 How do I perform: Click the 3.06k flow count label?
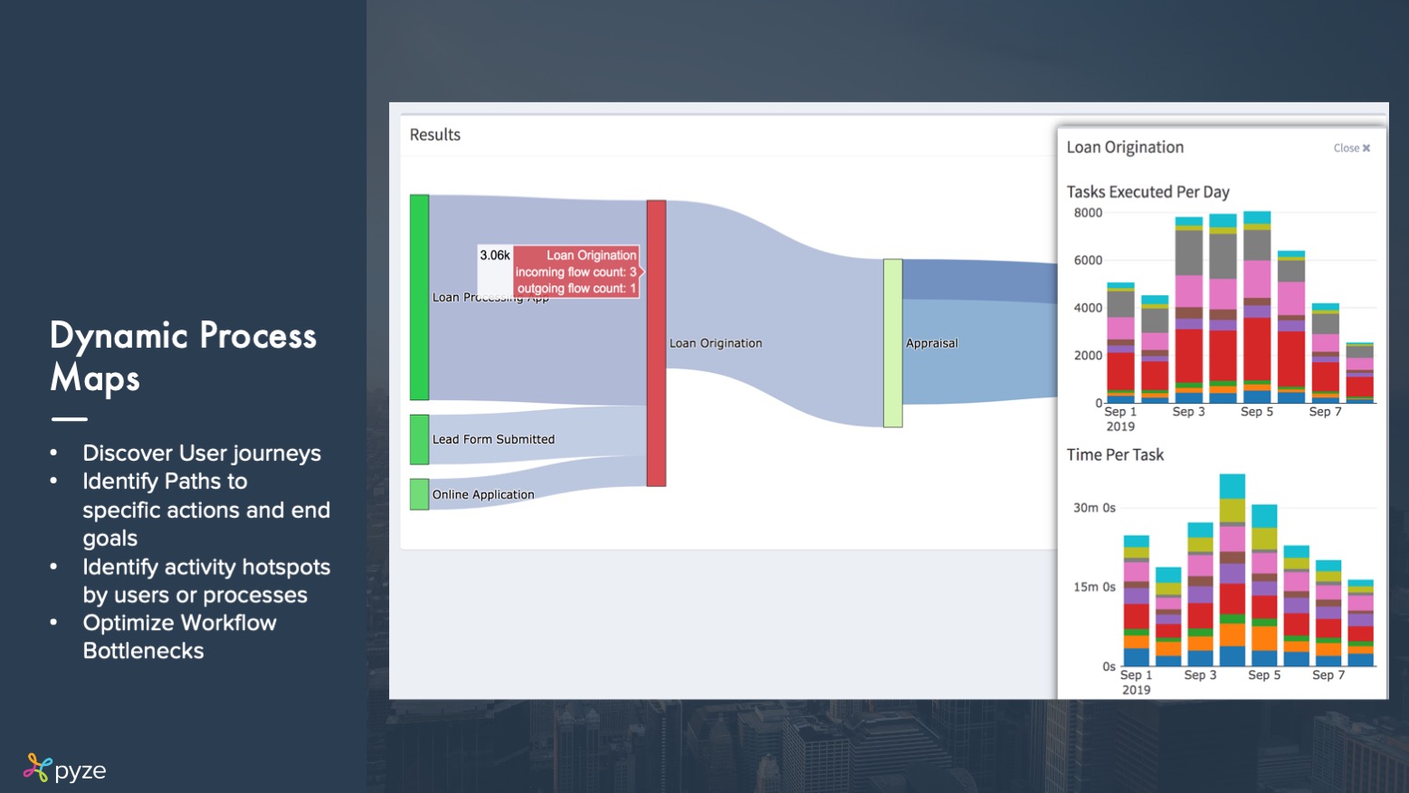pyautogui.click(x=493, y=255)
